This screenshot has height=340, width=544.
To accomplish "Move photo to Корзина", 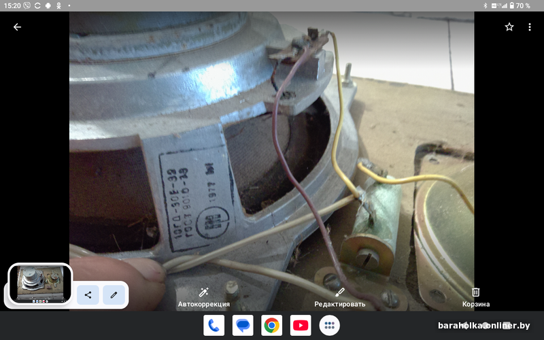I will point(475,298).
